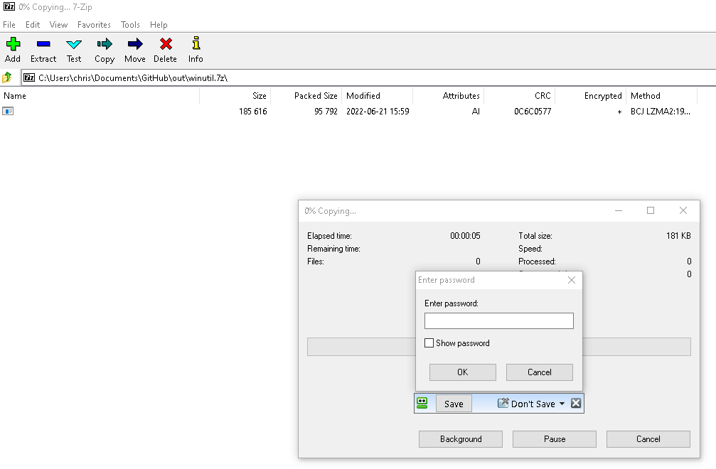Click the Don't Save button

(x=526, y=404)
